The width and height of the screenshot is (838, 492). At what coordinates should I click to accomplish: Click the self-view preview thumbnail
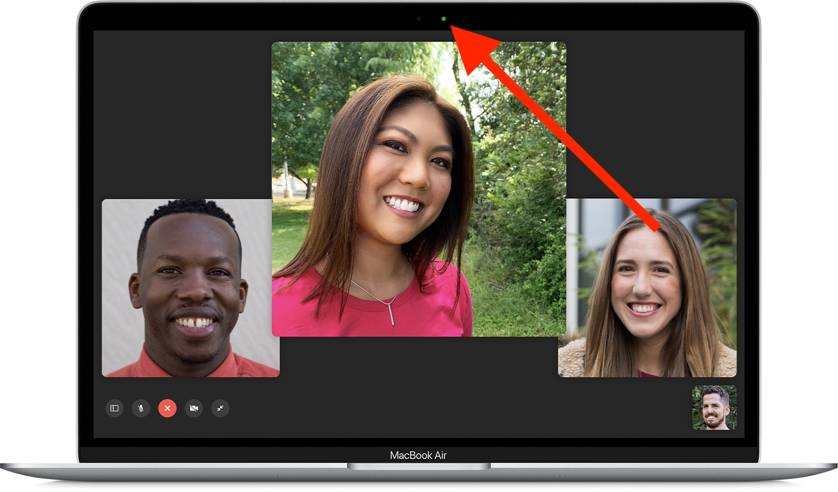[714, 408]
